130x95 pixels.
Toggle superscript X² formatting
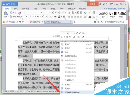[x=43, y=17]
